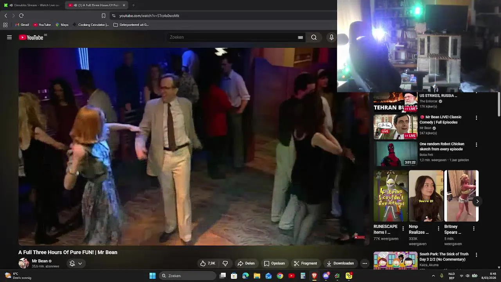Click the taskbar Zoeken search box
This screenshot has width=501, height=282.
188,276
